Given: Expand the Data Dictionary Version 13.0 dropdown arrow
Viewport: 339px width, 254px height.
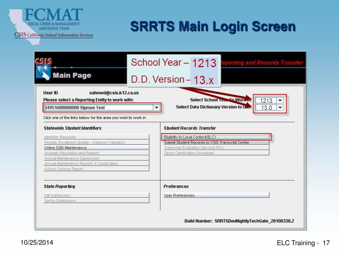Looking at the screenshot, I should (x=280, y=107).
